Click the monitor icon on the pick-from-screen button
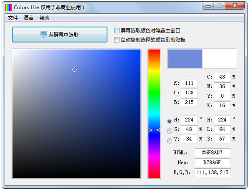Viewport: 250px width, 190px height. (43, 34)
